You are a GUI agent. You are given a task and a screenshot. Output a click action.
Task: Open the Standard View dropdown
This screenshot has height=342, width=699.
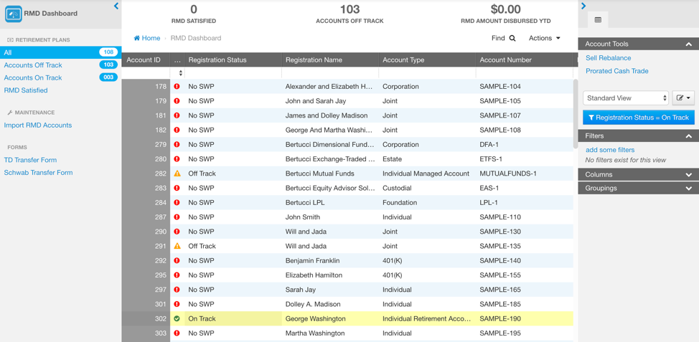click(626, 98)
